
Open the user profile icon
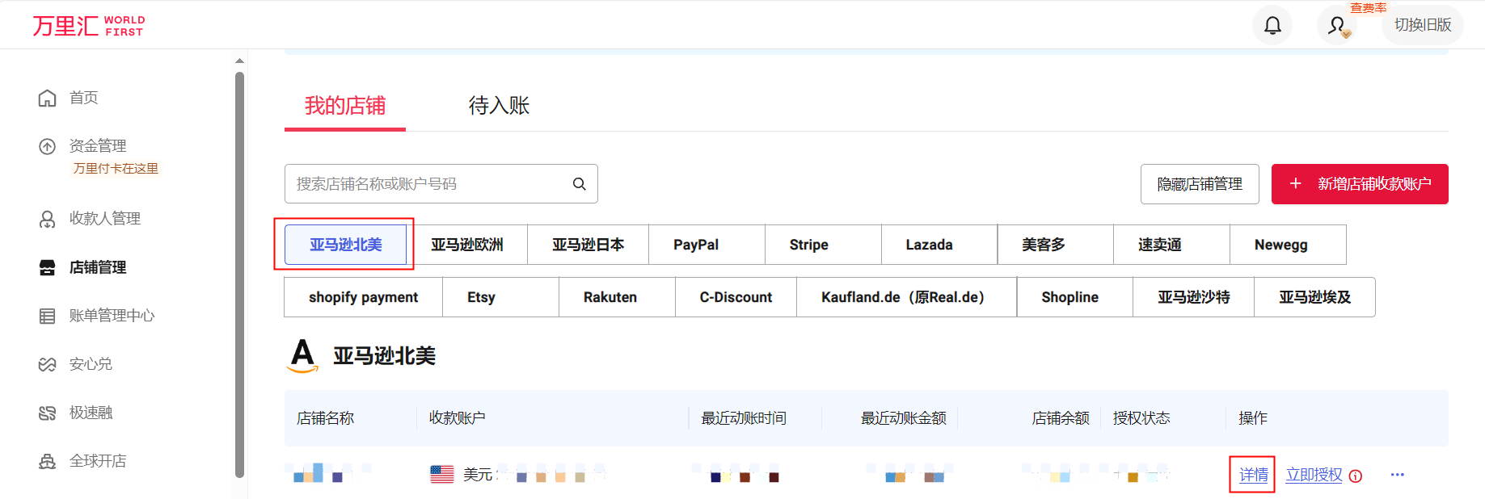pyautogui.click(x=1337, y=26)
